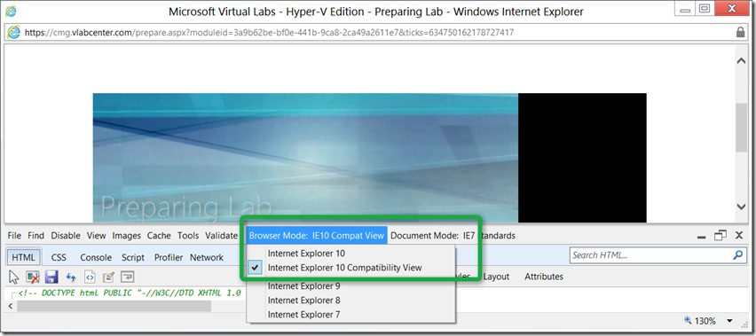Close the developer tools pane
Image resolution: width=756 pixels, height=336 pixels.
point(738,236)
